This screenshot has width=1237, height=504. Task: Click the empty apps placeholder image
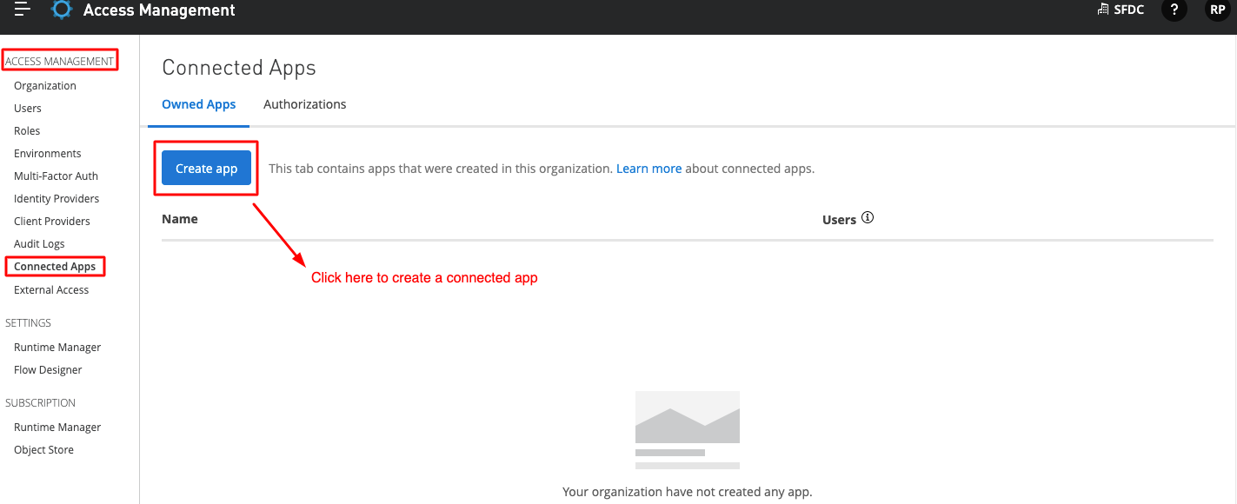687,429
